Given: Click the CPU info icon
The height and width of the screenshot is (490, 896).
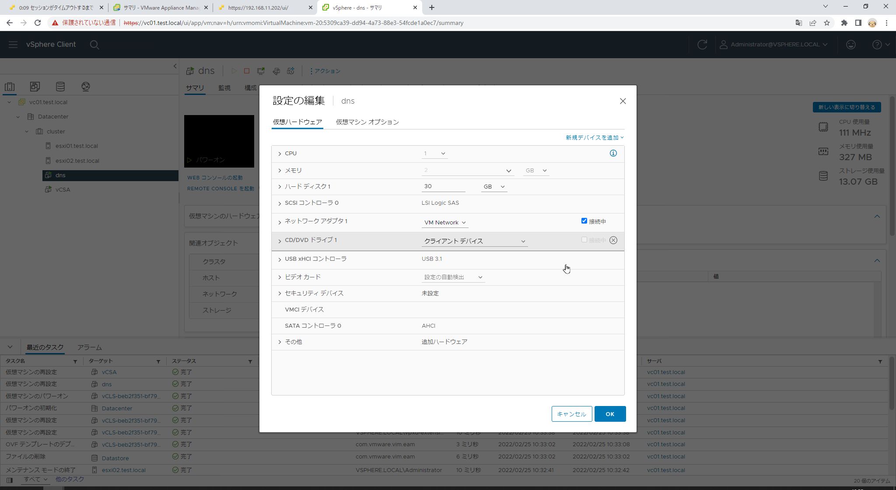Looking at the screenshot, I should (613, 153).
